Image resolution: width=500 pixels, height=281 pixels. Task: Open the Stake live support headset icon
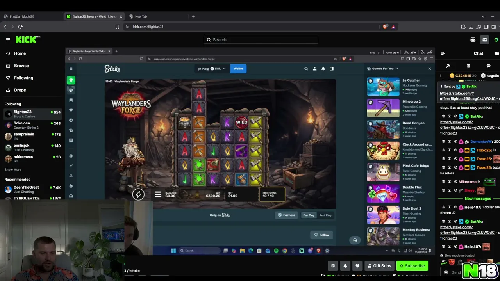(355, 240)
